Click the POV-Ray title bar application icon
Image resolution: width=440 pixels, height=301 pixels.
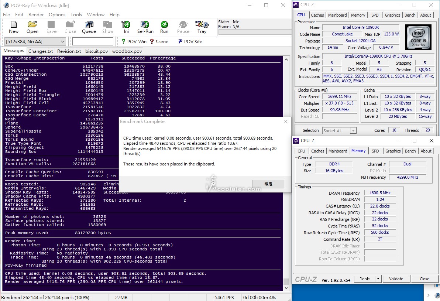pyautogui.click(x=6, y=5)
